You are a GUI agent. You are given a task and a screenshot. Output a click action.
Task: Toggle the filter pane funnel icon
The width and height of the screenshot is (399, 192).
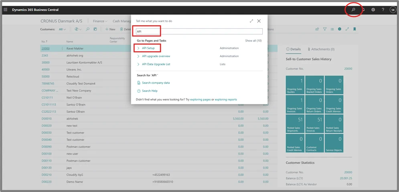tap(325, 29)
